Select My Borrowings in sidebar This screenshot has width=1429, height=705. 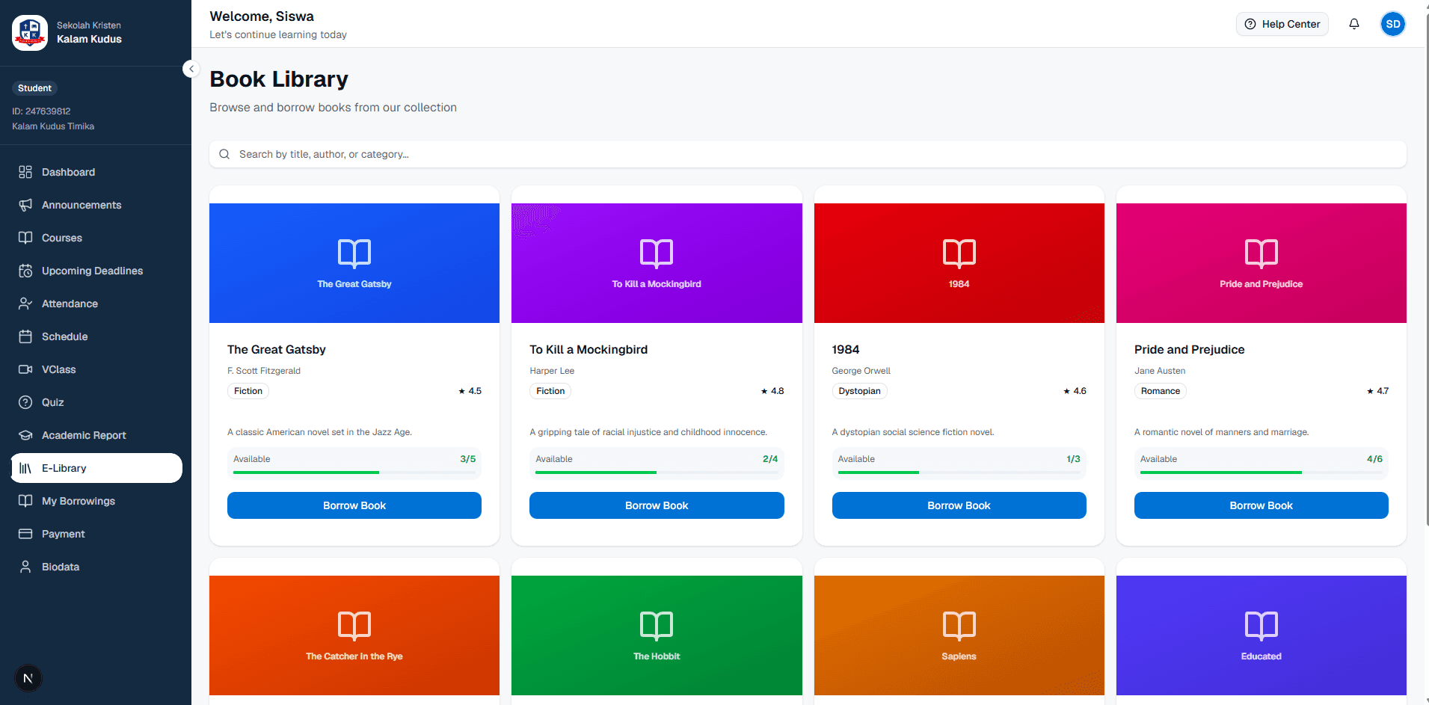pos(96,501)
